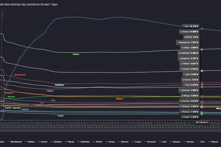Click the 'Rampart: 1.582 %' tooltip entry
This screenshot has width=221, height=147.
pyautogui.click(x=189, y=106)
